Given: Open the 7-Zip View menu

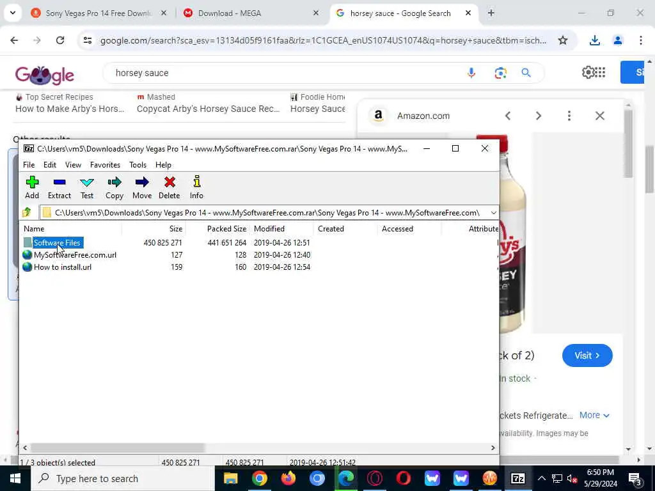Looking at the screenshot, I should [x=73, y=165].
